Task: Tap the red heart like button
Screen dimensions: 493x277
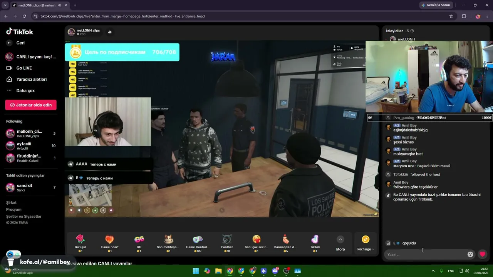Action: [482, 254]
